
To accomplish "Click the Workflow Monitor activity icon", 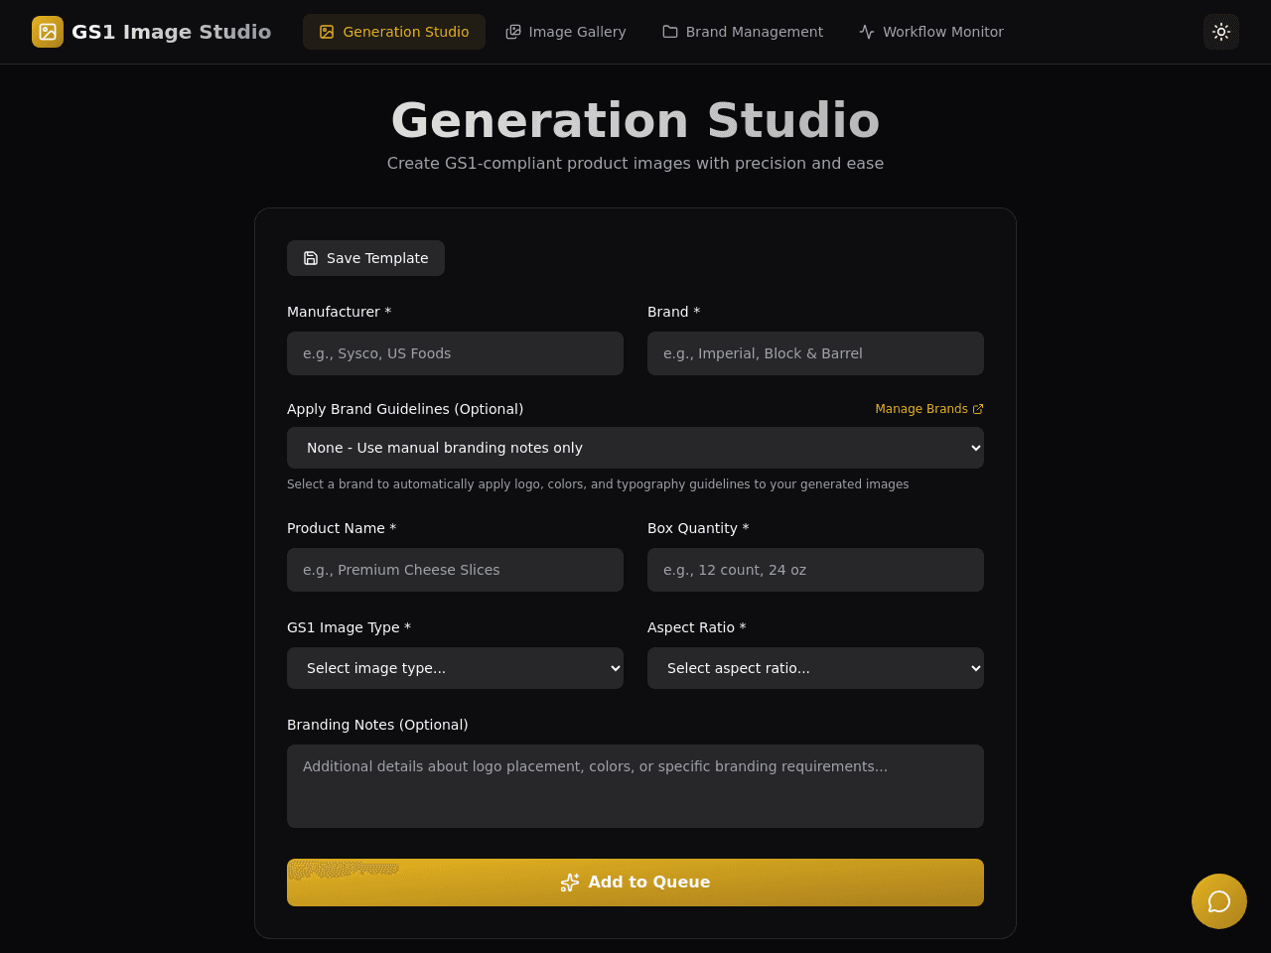I will pyautogui.click(x=867, y=32).
